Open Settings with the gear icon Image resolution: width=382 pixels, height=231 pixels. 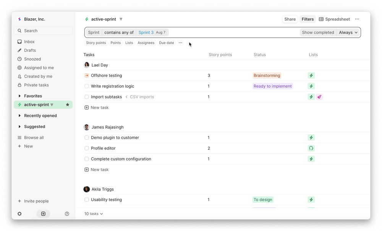tap(19, 213)
